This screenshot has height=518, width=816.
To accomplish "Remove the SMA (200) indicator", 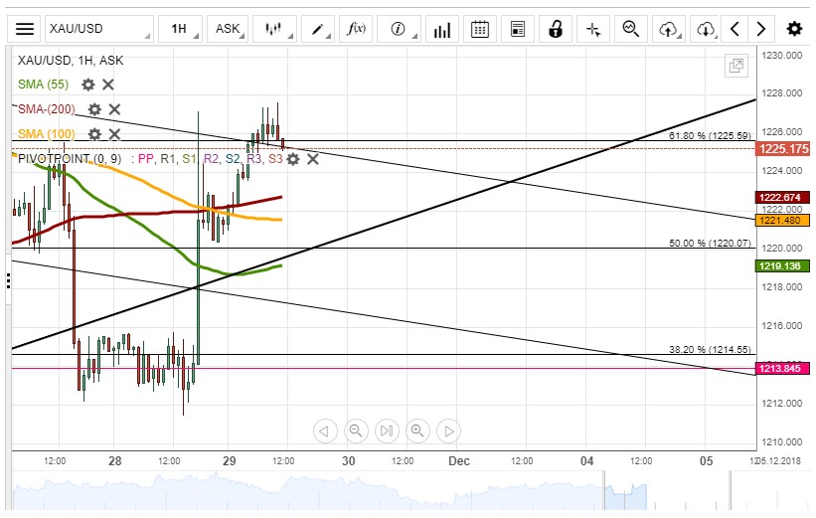I will 114,109.
